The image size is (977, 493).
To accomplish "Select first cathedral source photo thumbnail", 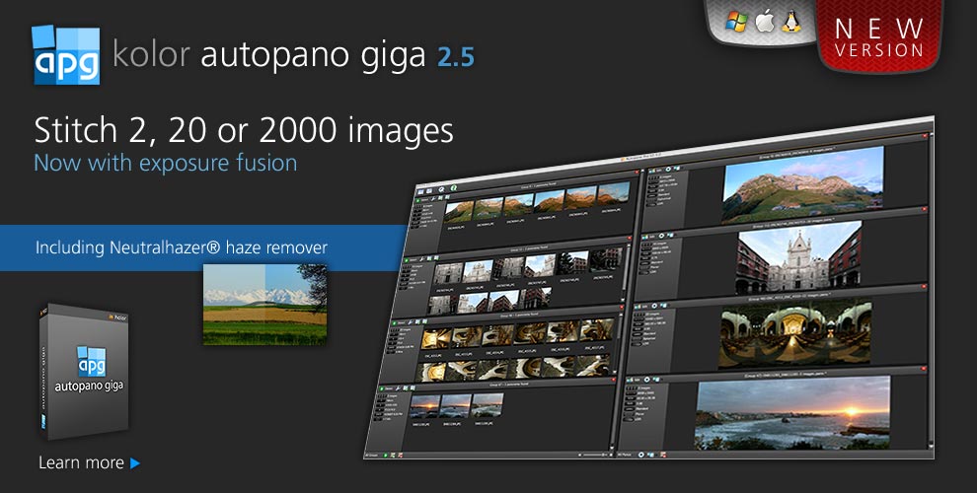I will click(449, 273).
